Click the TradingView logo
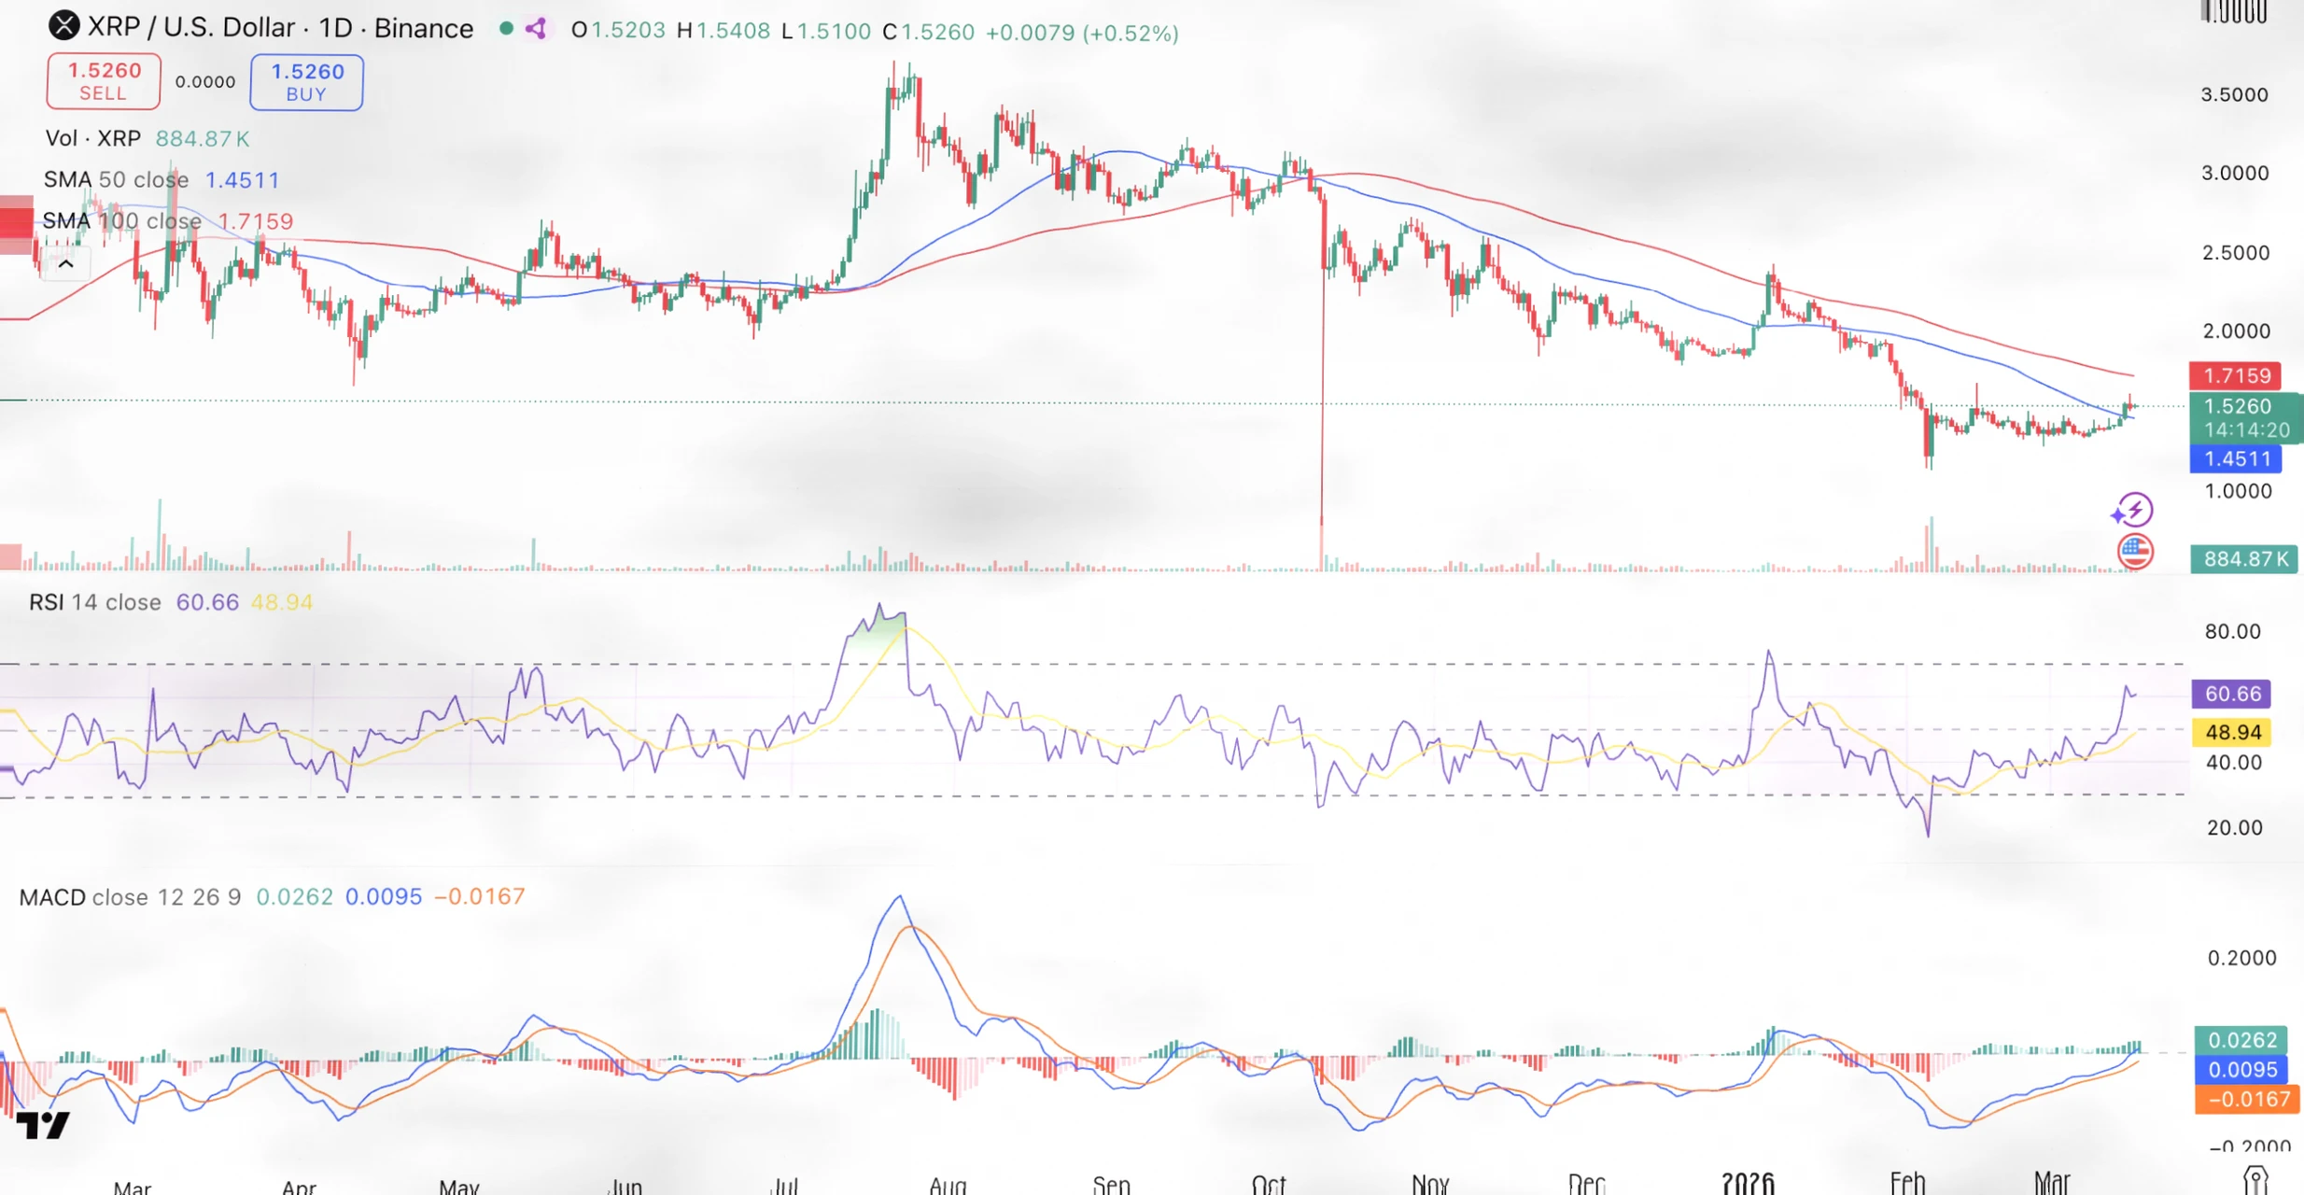 43,1126
